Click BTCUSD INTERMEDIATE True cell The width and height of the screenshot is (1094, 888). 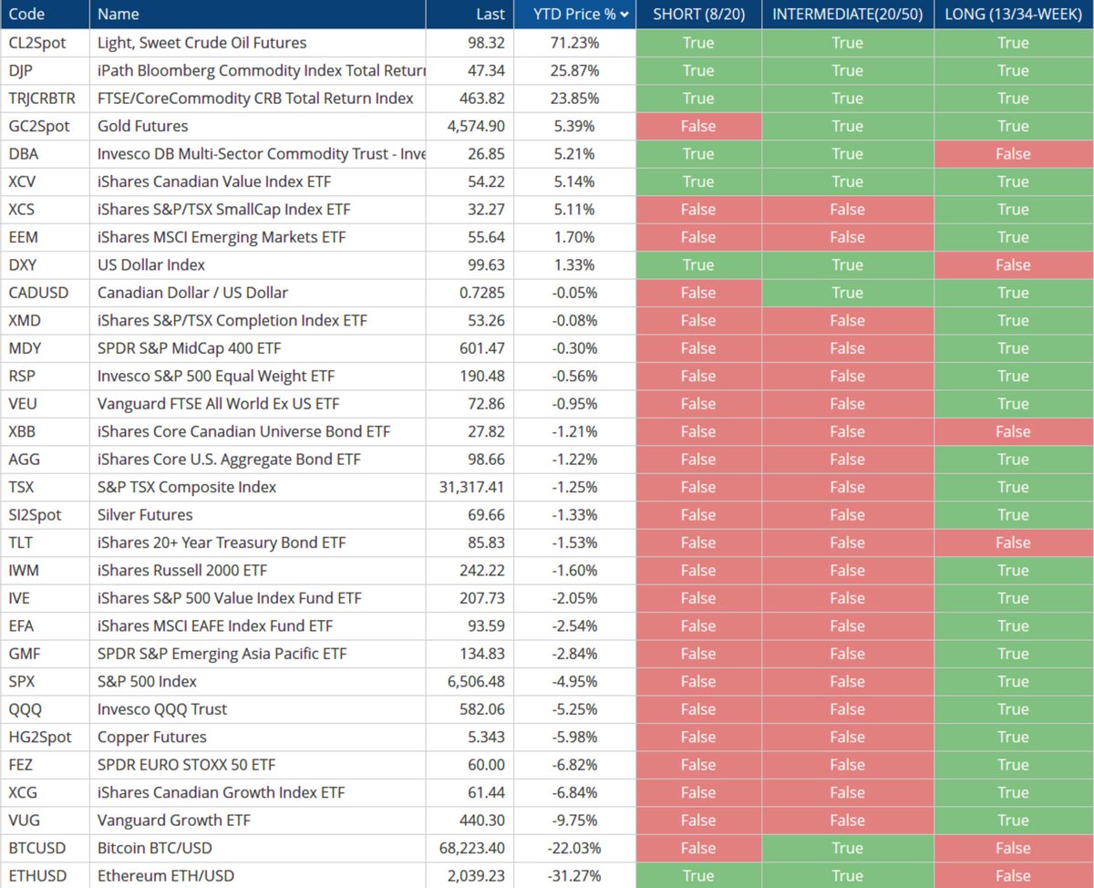click(847, 848)
